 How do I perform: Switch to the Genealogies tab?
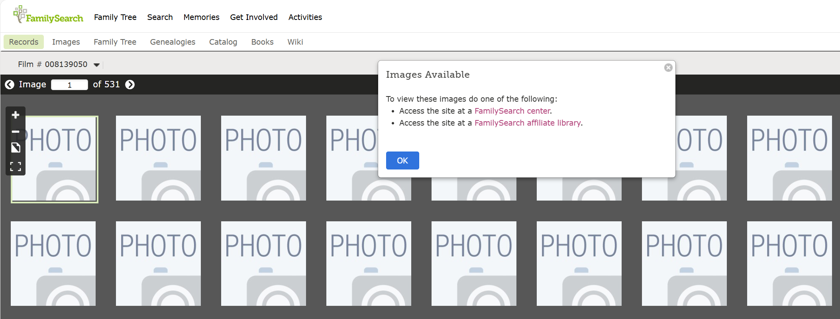173,42
